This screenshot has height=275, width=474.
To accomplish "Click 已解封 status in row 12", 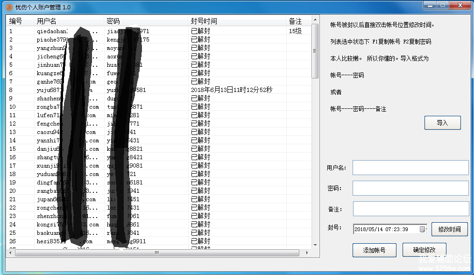I will coord(200,124).
